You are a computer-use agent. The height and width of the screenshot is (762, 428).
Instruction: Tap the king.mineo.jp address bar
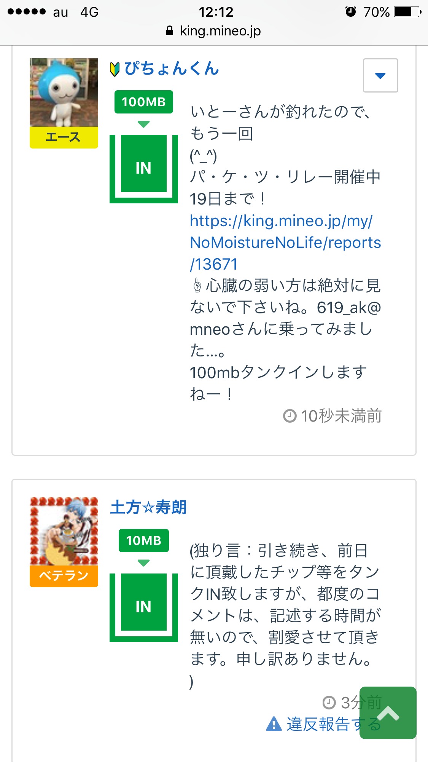pos(214,31)
